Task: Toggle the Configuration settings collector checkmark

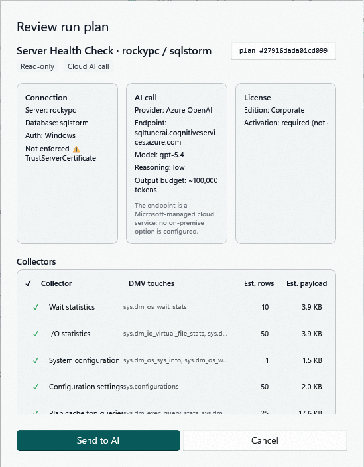Action: [36, 387]
